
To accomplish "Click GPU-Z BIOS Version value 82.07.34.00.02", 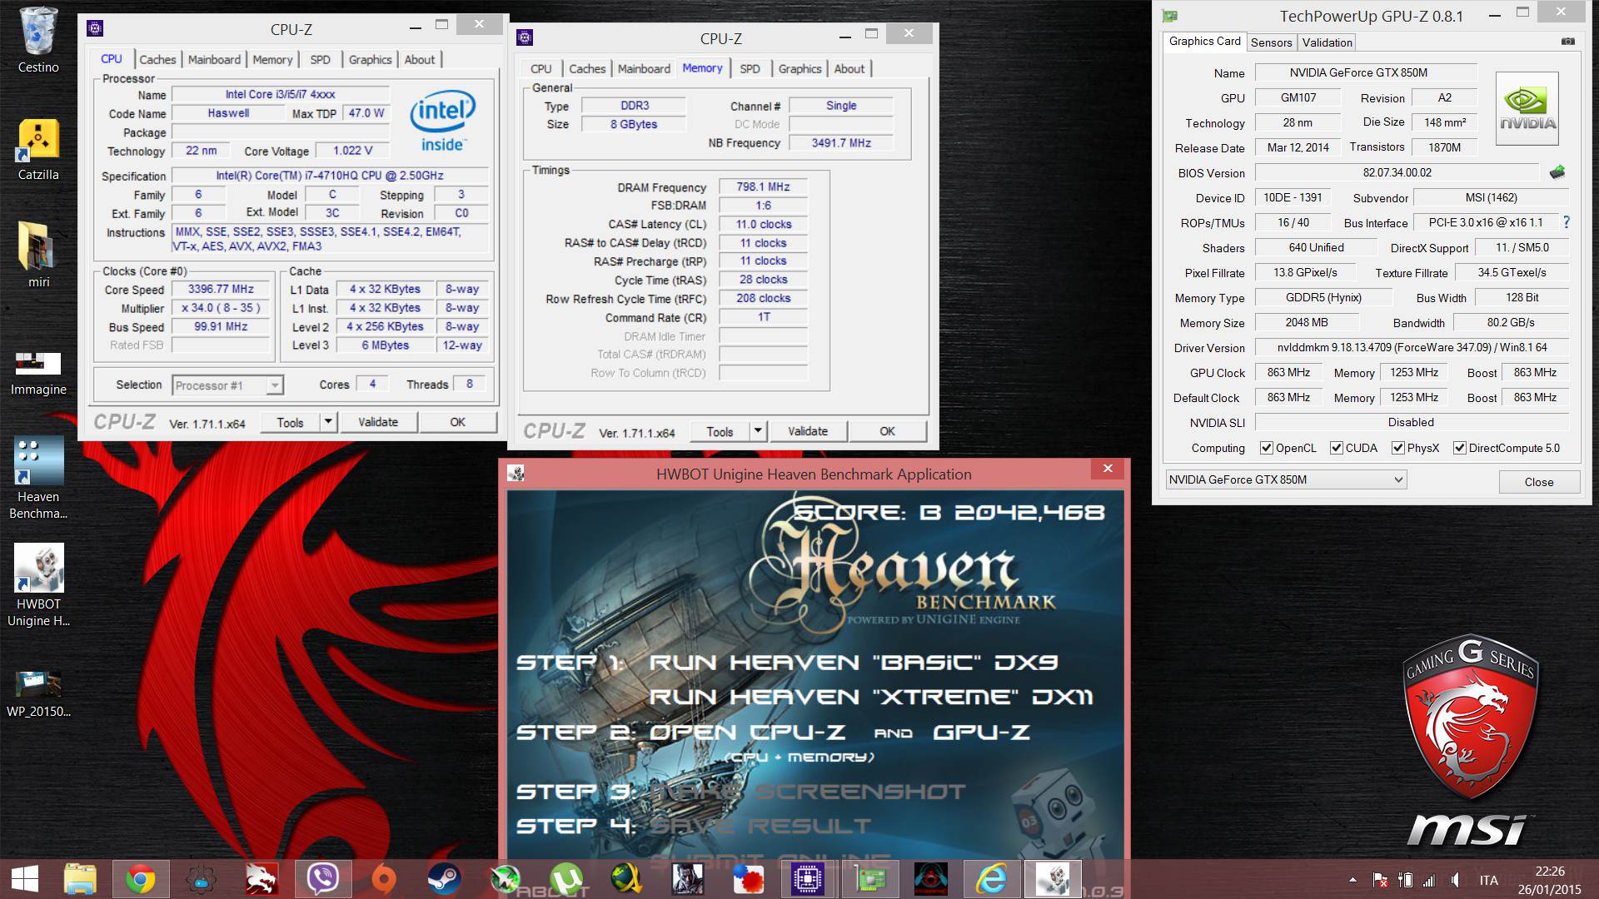I will click(1397, 173).
